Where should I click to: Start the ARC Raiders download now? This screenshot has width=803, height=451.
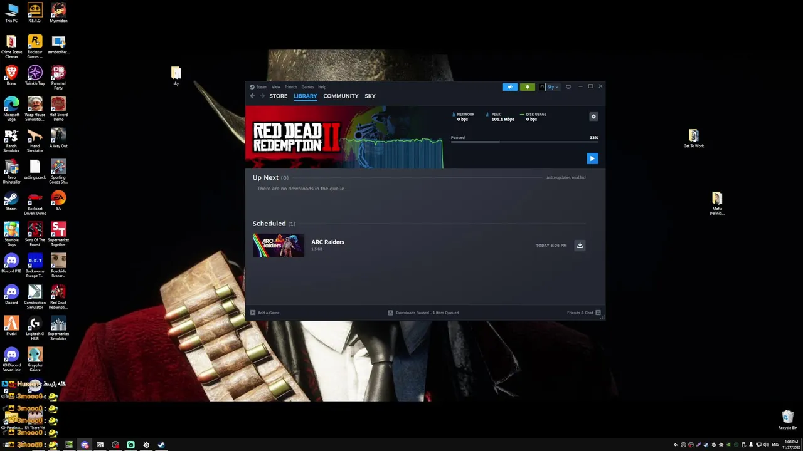[580, 246]
